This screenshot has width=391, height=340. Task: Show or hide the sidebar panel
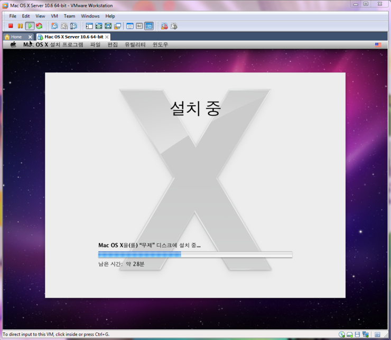[89, 26]
